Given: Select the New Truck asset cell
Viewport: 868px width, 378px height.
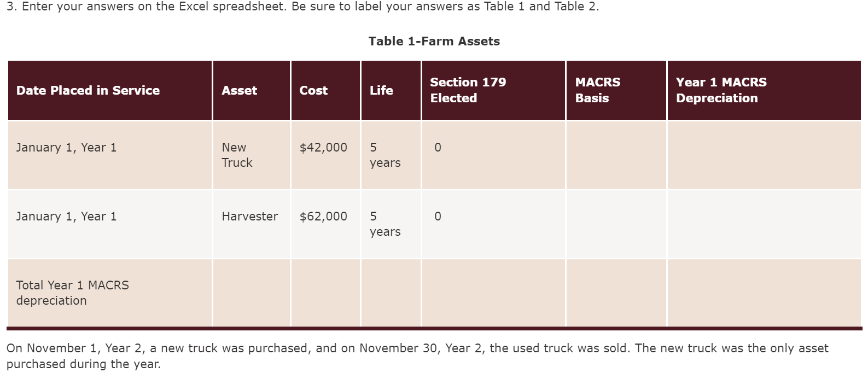Looking at the screenshot, I should 252,155.
